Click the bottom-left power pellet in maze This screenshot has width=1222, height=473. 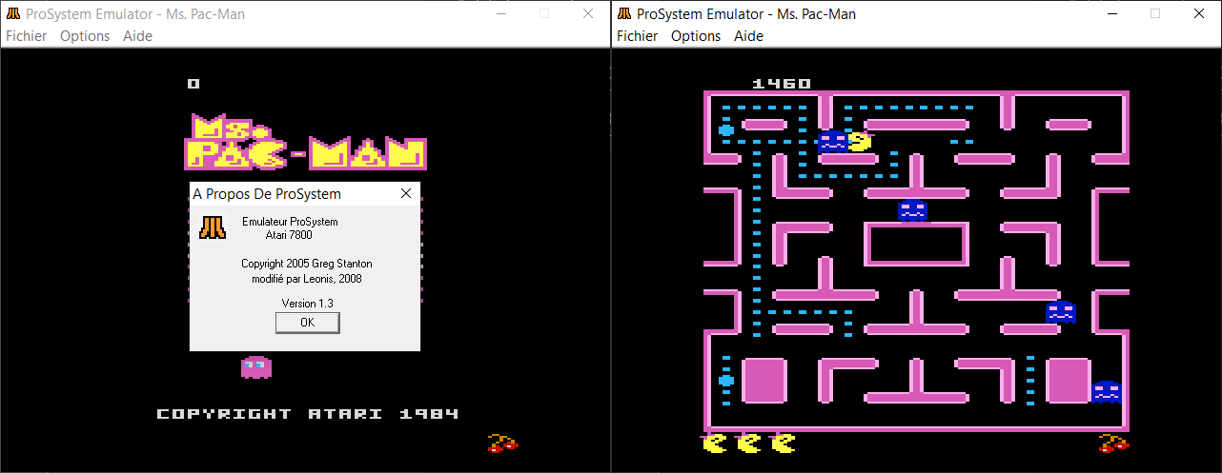[726, 381]
